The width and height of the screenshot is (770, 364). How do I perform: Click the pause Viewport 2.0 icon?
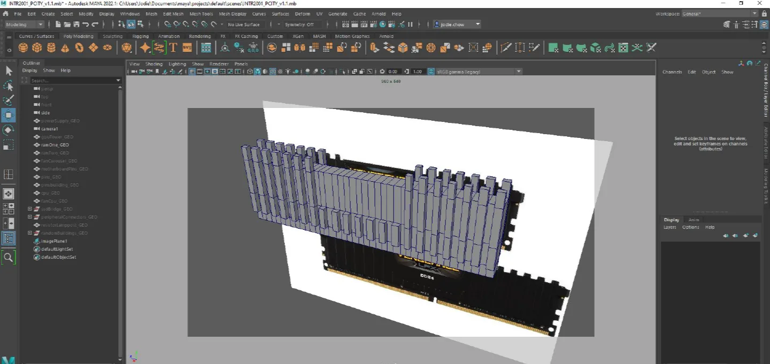(x=410, y=24)
